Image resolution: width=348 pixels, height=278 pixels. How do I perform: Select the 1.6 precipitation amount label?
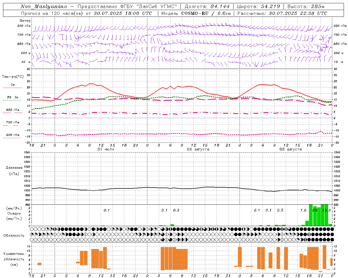[303, 210]
